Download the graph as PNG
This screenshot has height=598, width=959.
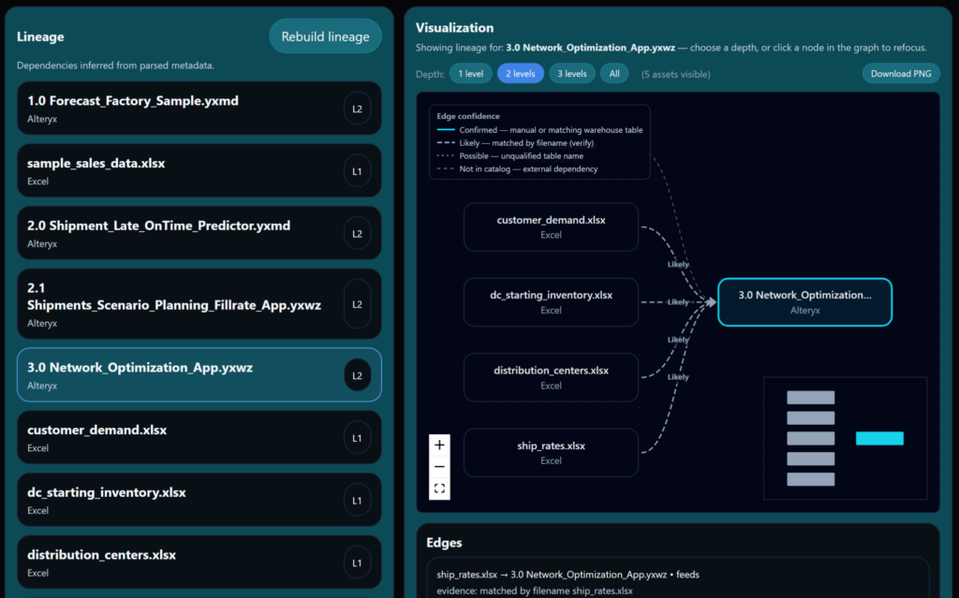click(x=901, y=73)
